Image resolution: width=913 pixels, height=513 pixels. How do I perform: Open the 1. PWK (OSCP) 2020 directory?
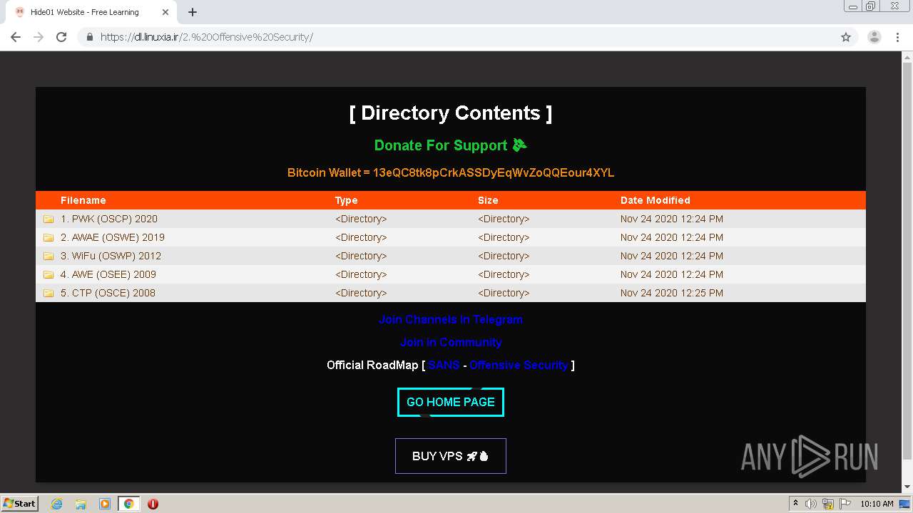[x=109, y=219]
